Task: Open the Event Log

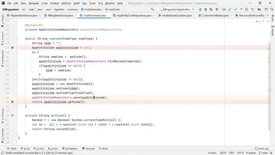Action: 262,149
